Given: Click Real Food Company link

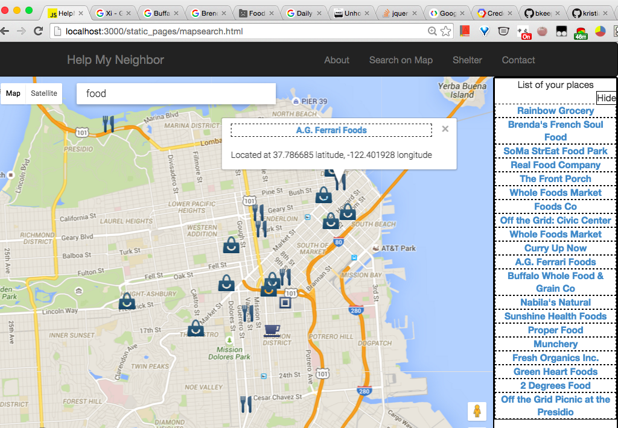Looking at the screenshot, I should click(555, 165).
